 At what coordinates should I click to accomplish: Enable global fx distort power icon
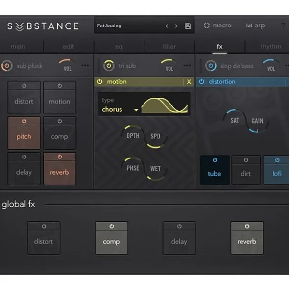pos(44,226)
